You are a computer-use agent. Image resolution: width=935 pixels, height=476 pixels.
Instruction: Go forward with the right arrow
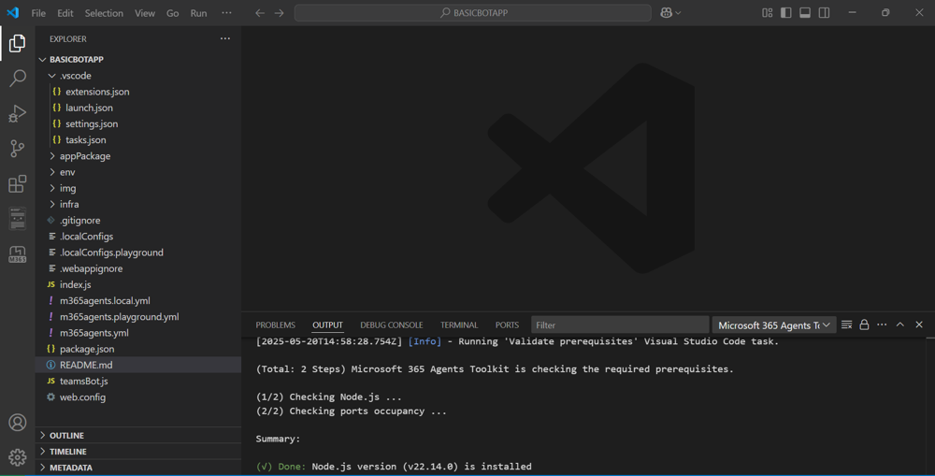(x=279, y=12)
